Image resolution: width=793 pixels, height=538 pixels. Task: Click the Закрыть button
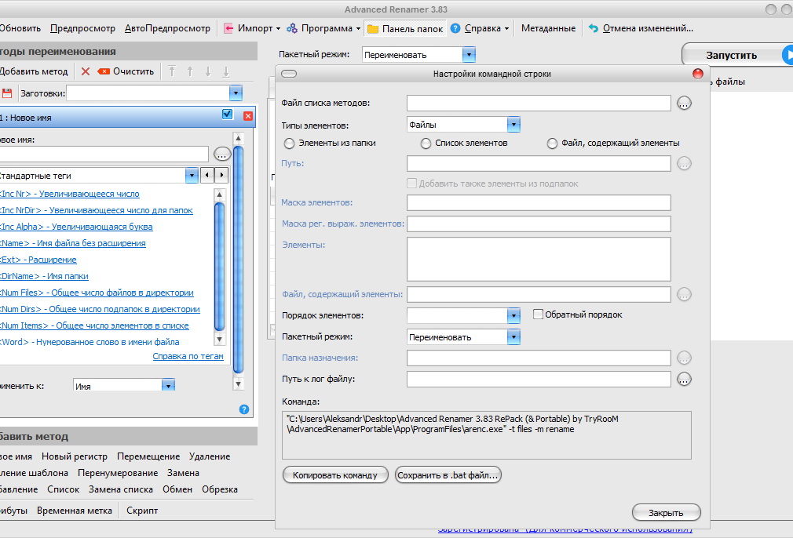666,513
